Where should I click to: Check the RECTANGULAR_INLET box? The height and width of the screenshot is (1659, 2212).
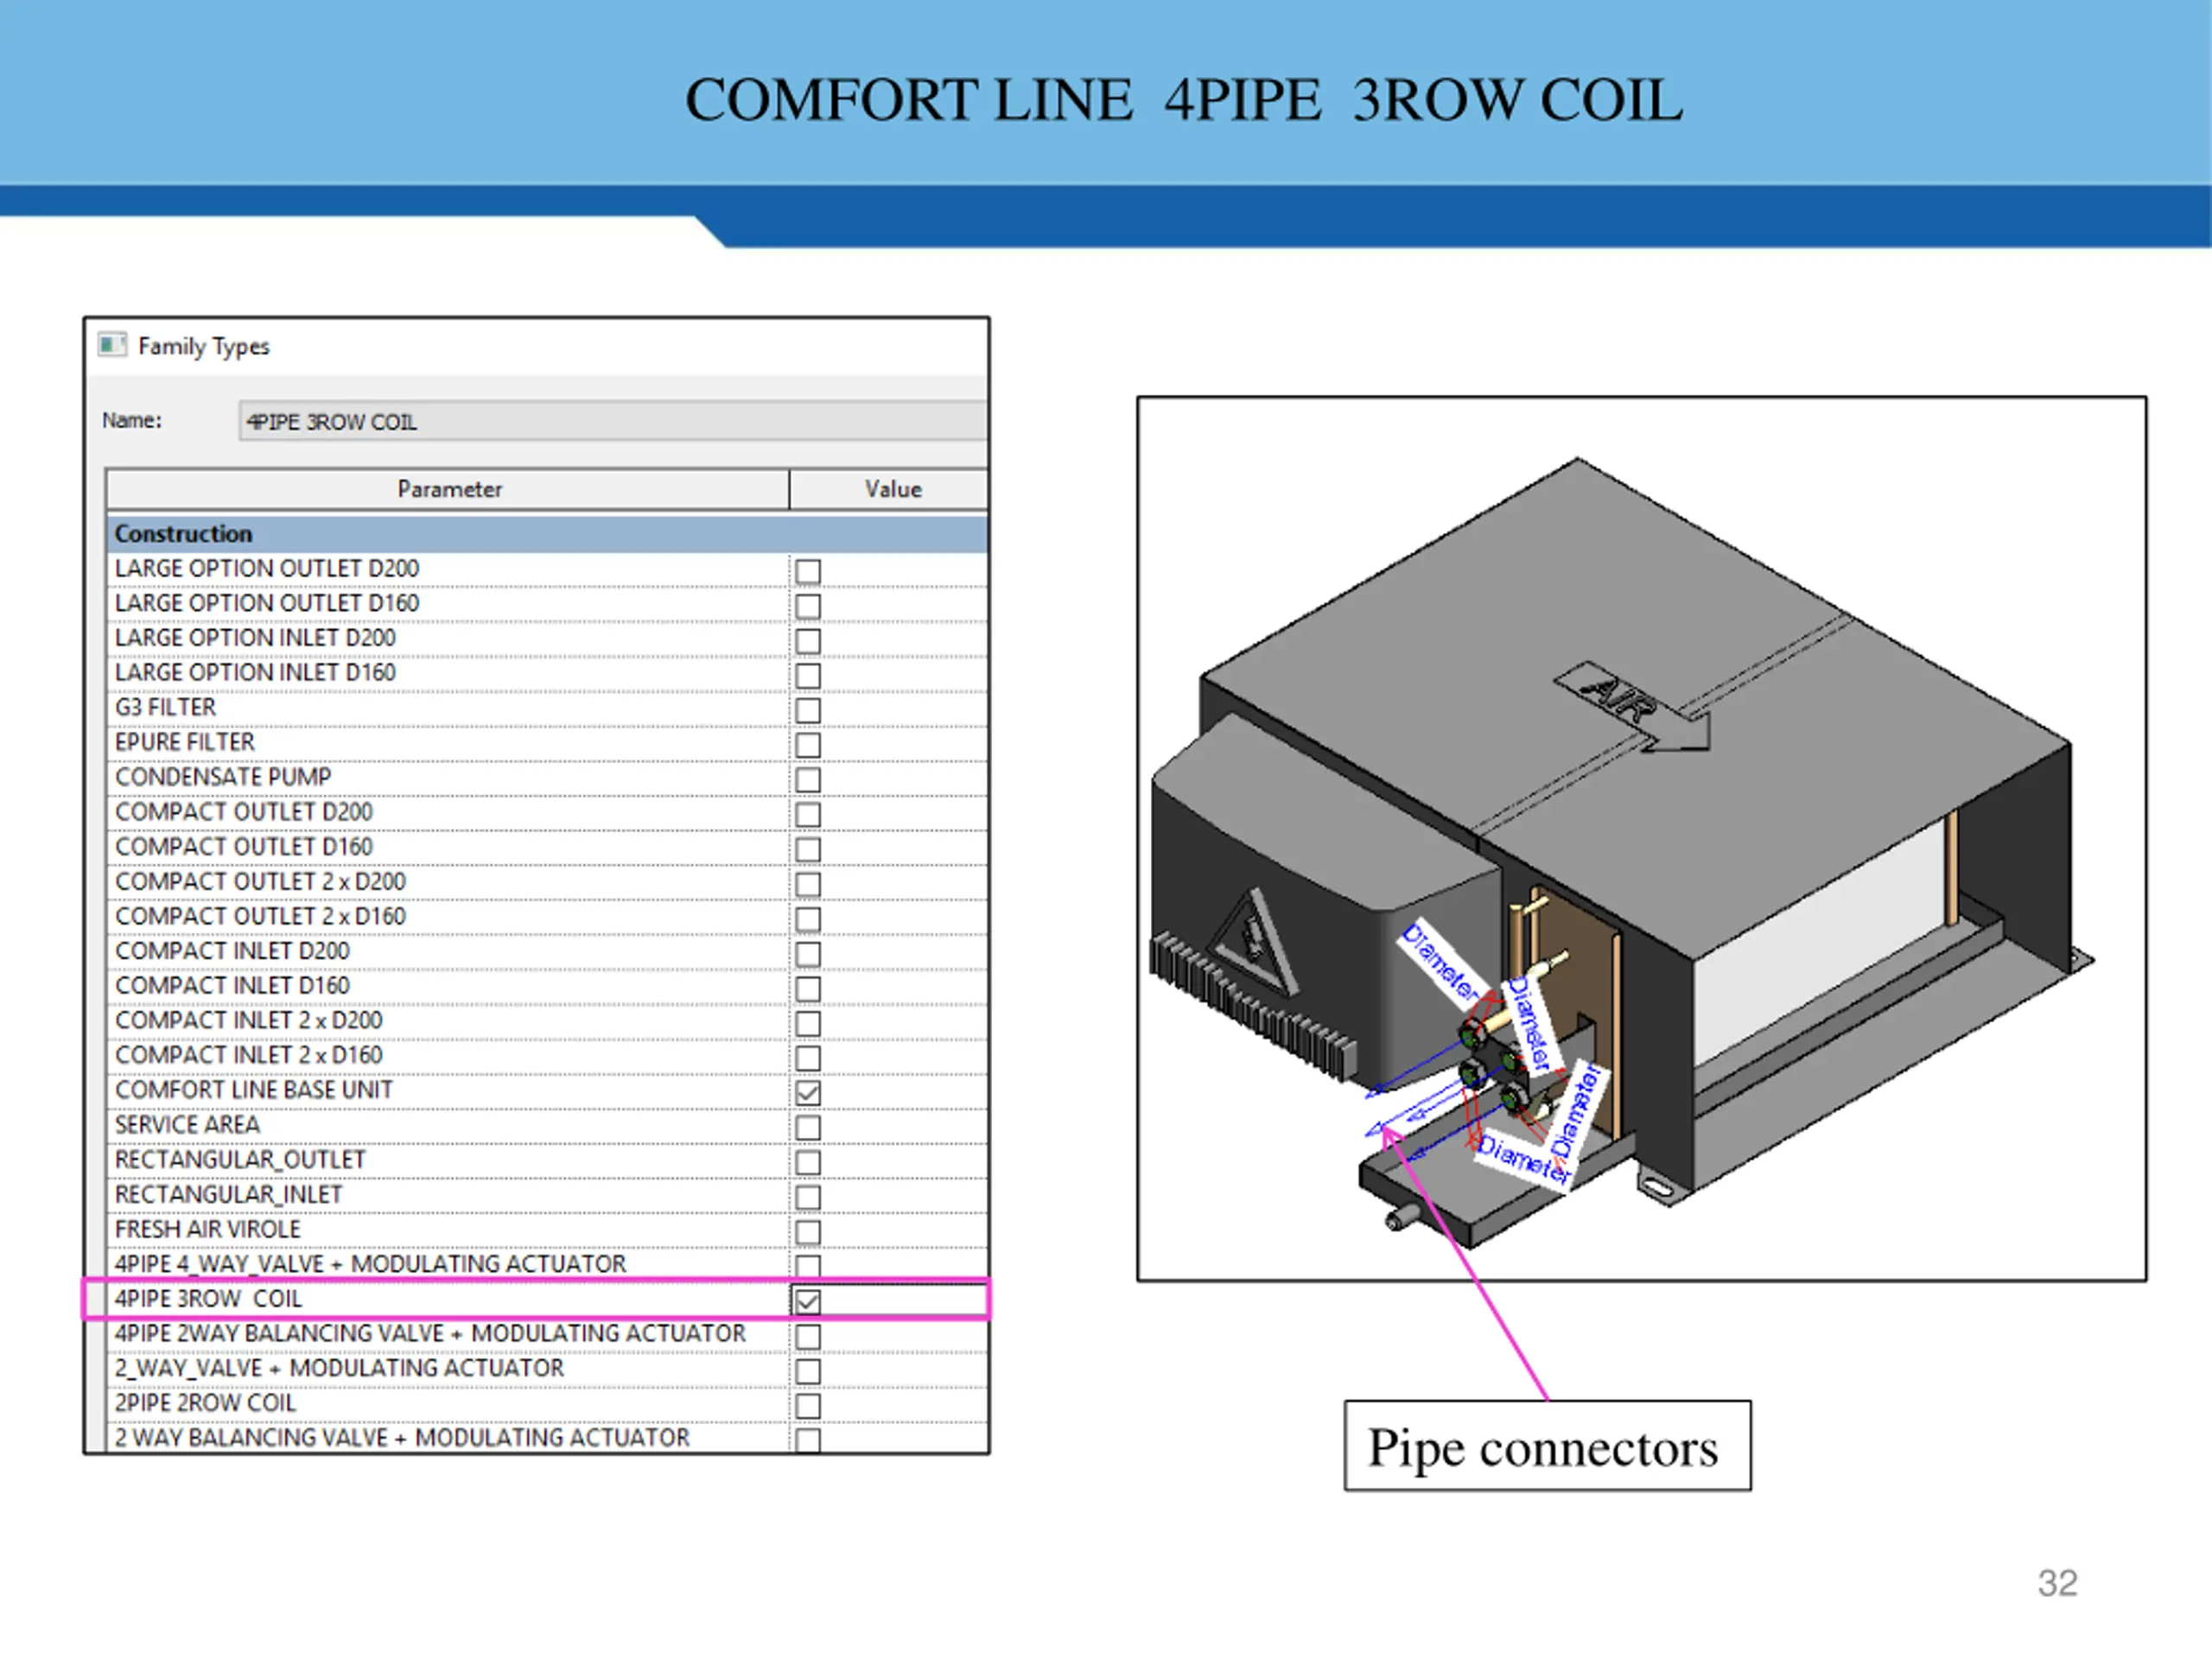807,1198
